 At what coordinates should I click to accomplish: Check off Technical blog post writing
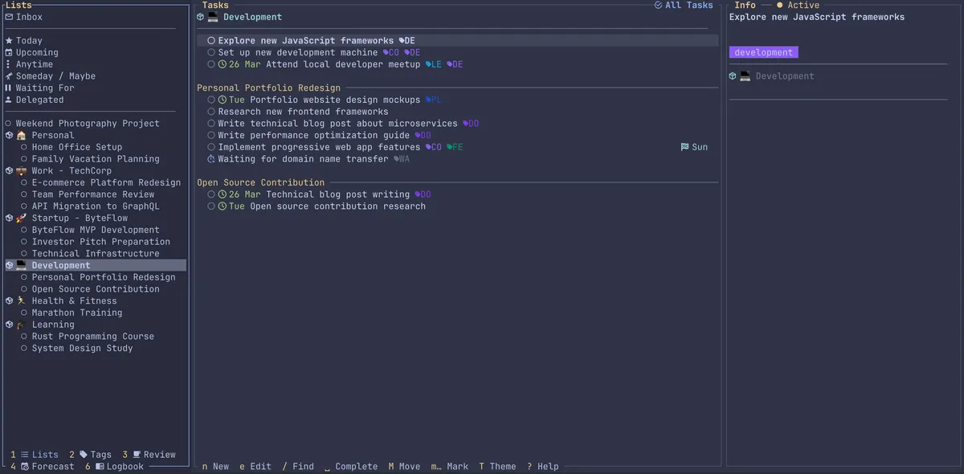pyautogui.click(x=211, y=194)
